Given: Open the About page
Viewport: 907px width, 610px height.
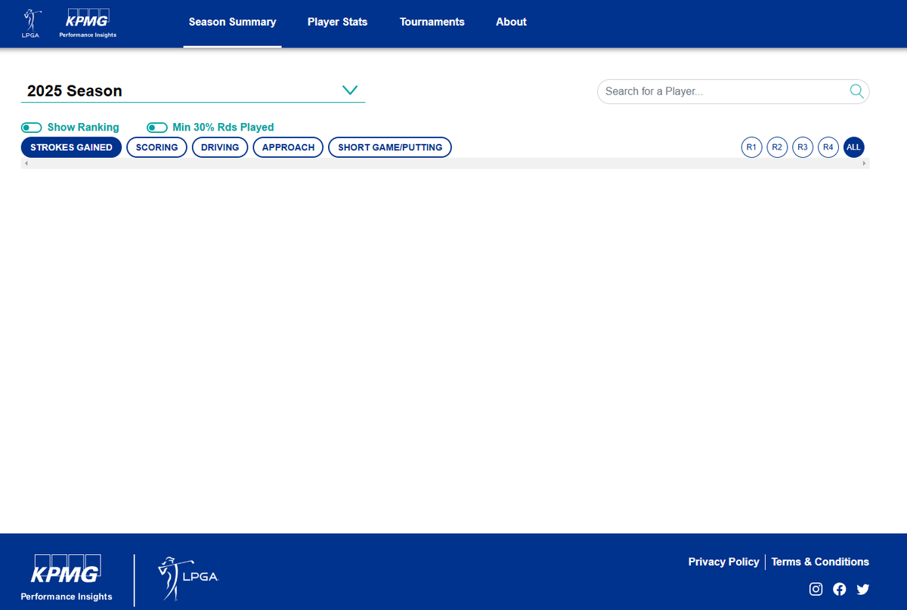Looking at the screenshot, I should tap(511, 22).
